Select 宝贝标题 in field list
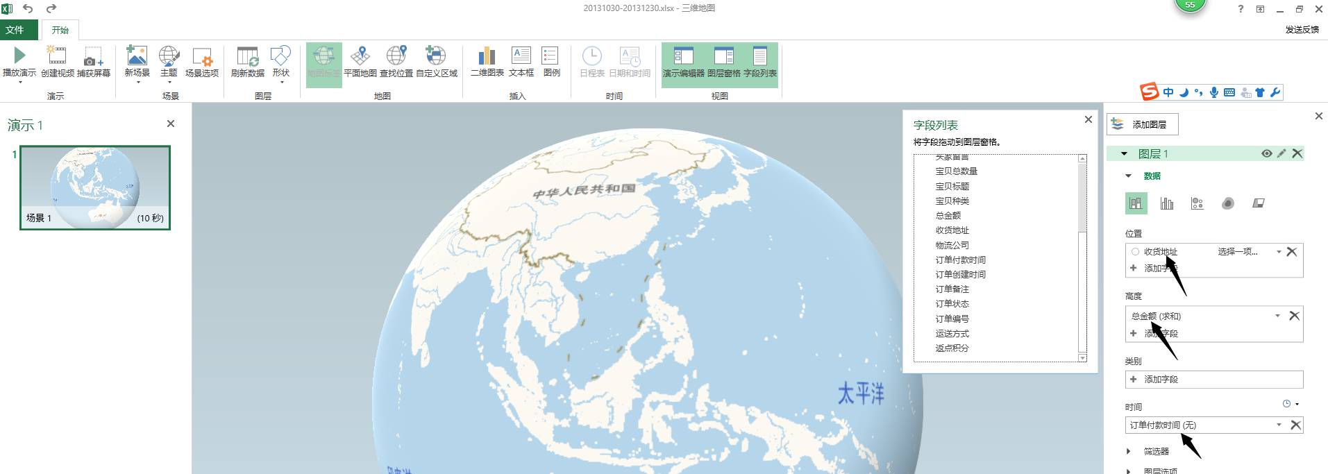1328x474 pixels. [x=952, y=186]
